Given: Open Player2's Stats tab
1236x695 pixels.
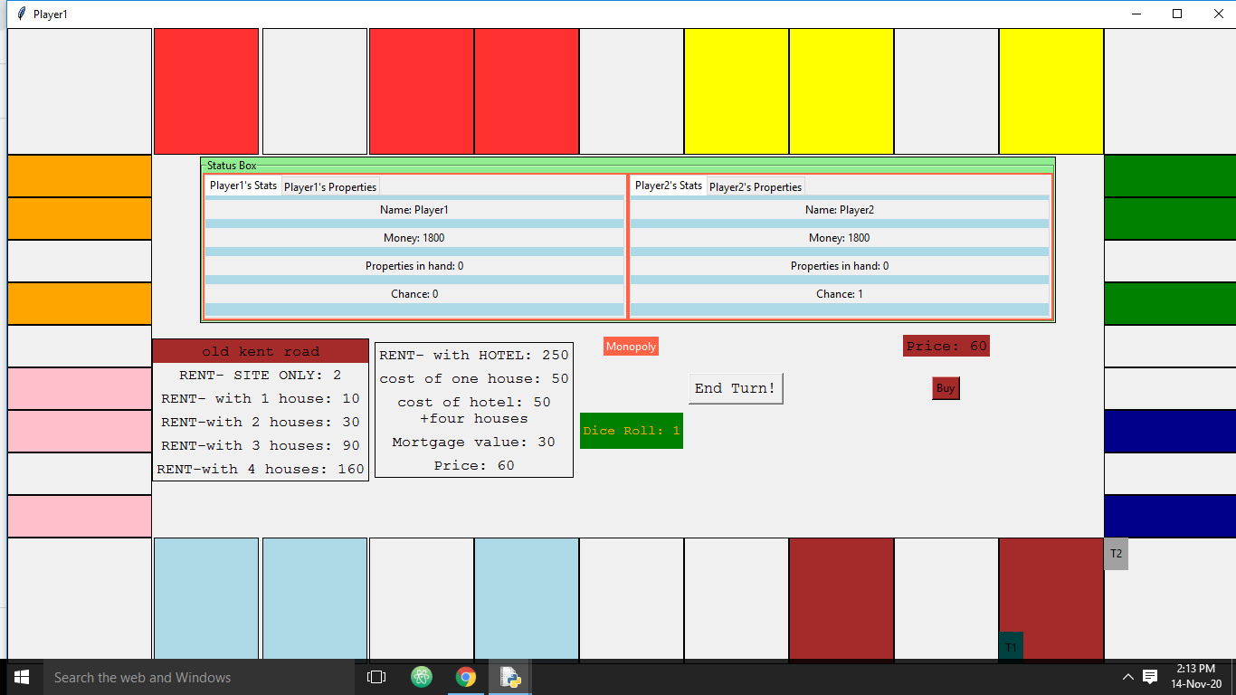Looking at the screenshot, I should (669, 186).
